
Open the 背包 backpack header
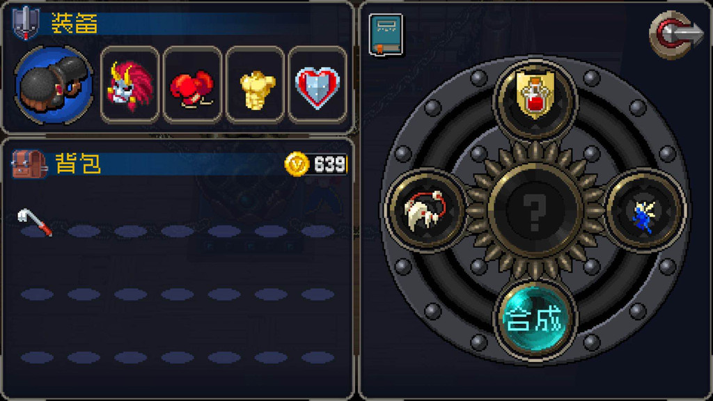(x=78, y=164)
